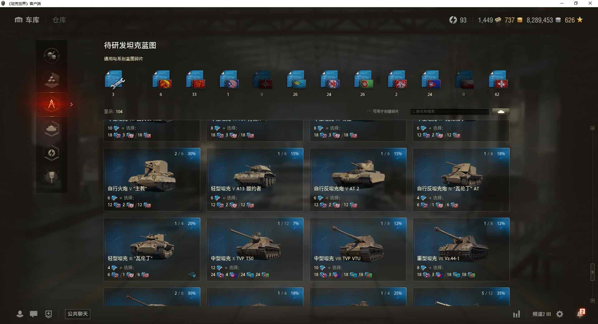The image size is (598, 324).
Task: Expand the sidebar with the arrow chevron
Action: tap(71, 104)
